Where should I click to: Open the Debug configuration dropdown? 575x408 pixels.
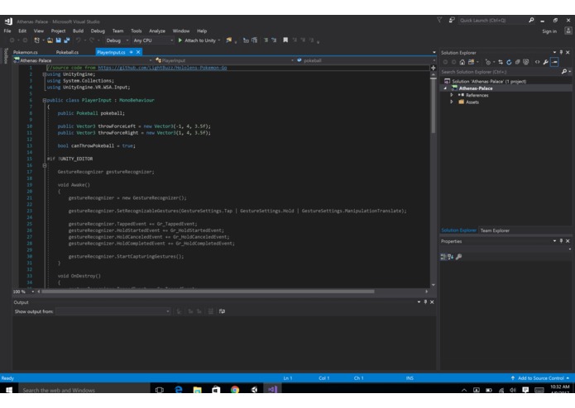coord(117,40)
